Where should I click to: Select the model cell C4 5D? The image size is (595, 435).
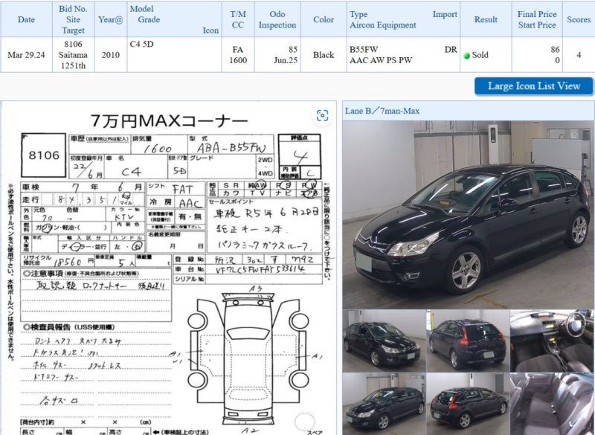click(174, 55)
